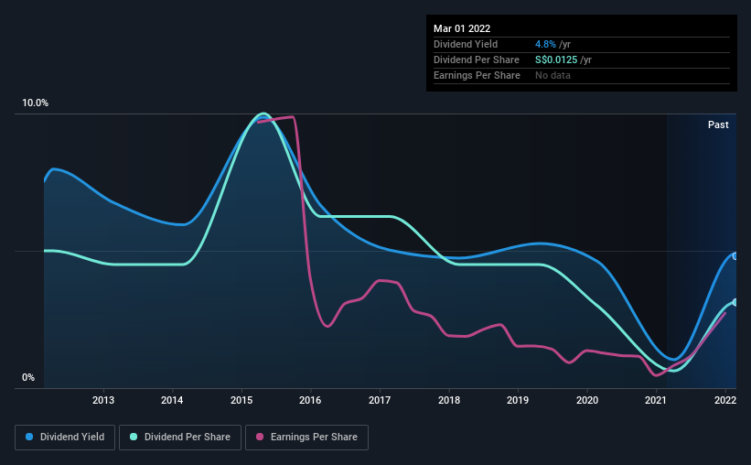
Task: Click the tooltip's Dividend Per Share row label
Action: click(x=476, y=59)
